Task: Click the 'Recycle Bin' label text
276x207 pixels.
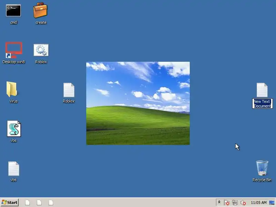Action: click(262, 180)
